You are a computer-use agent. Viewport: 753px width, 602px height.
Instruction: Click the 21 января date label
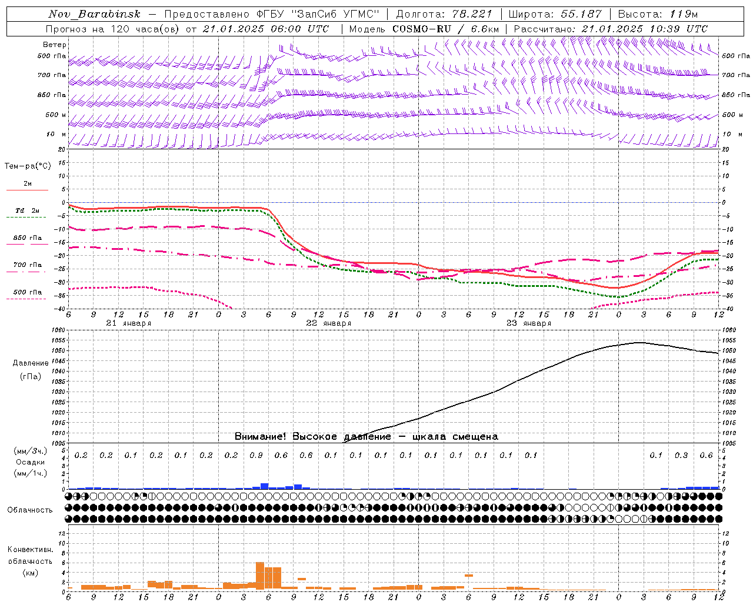(x=128, y=323)
